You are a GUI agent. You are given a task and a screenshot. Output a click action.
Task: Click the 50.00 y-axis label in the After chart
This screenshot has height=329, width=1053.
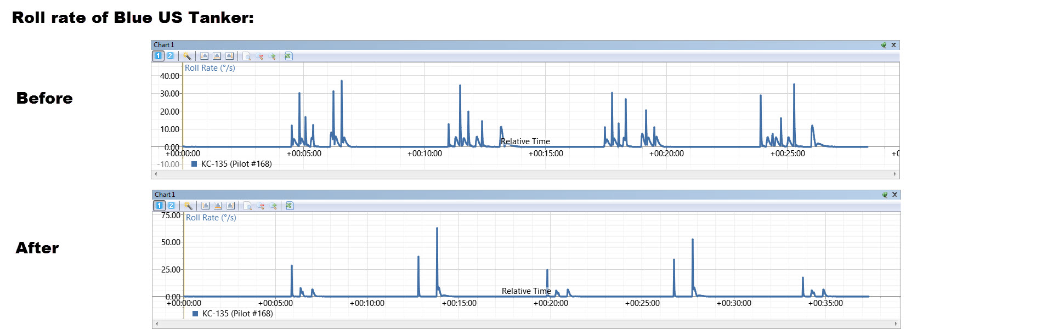[x=171, y=242]
